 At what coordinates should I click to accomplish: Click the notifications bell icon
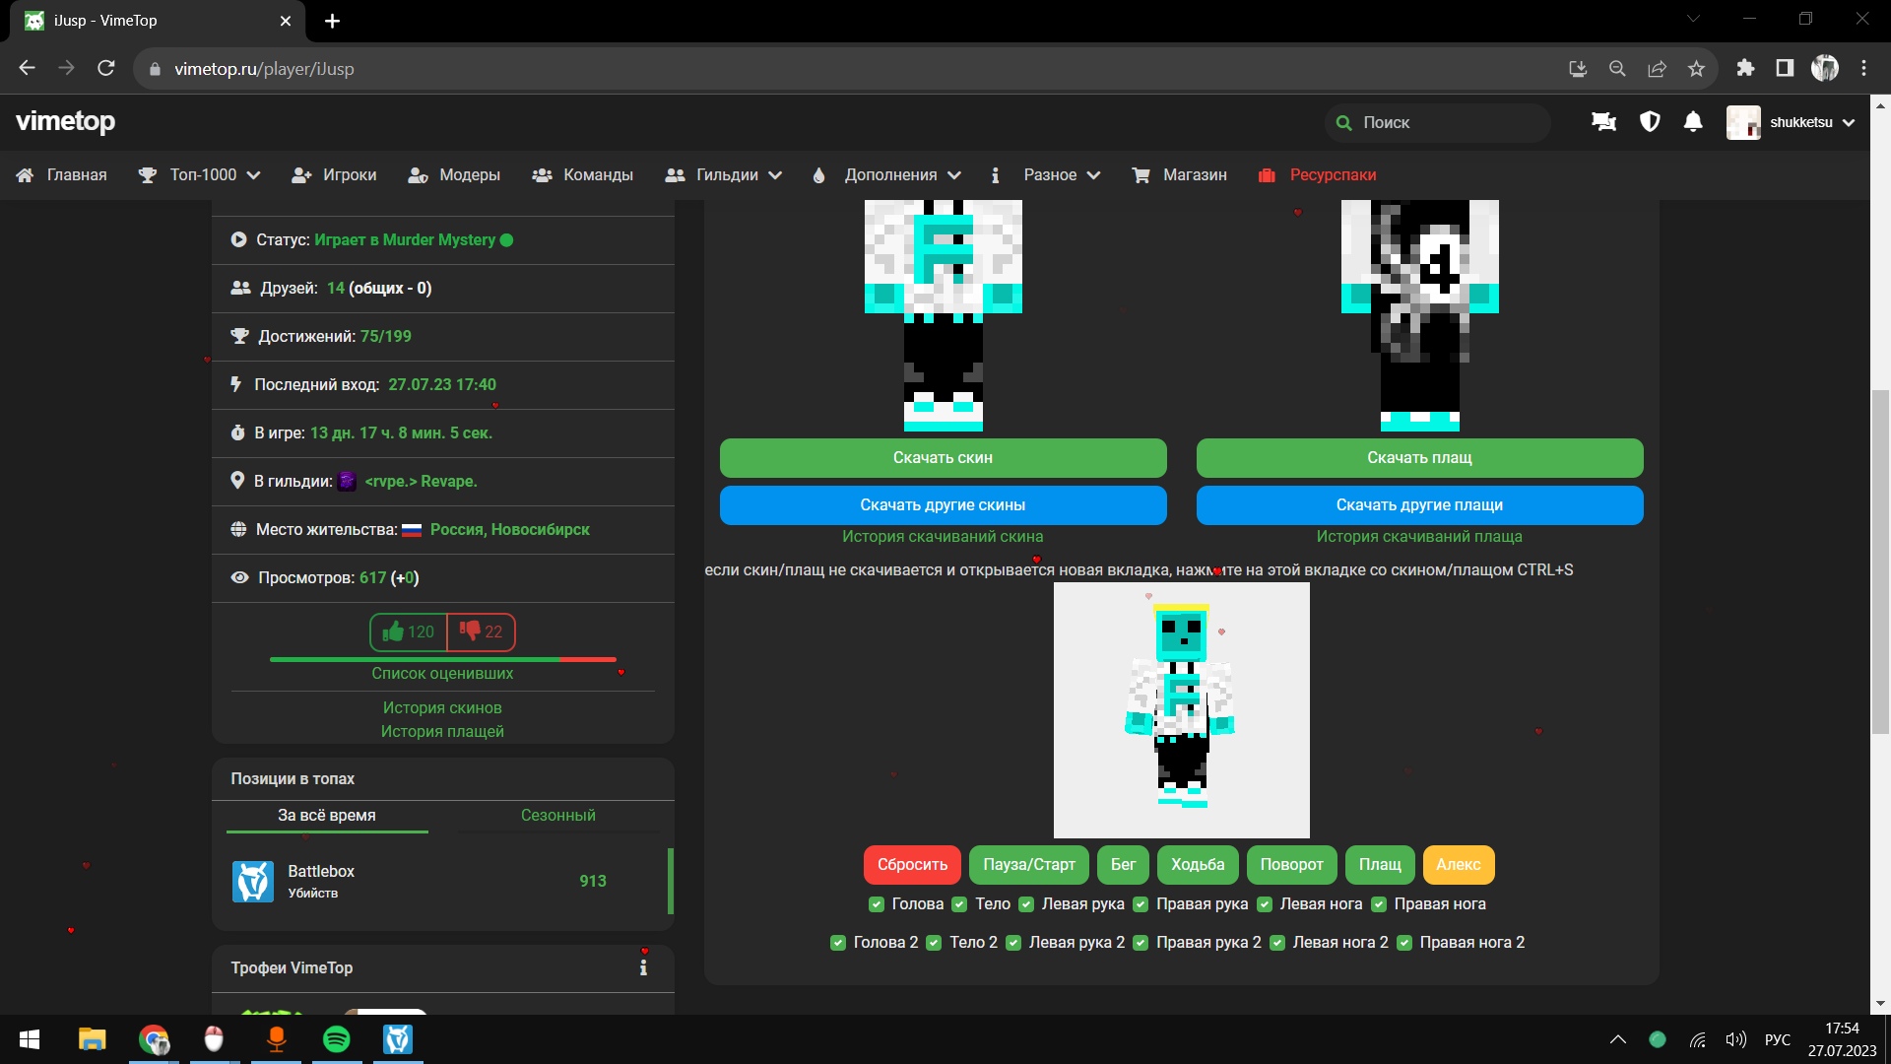click(1693, 122)
